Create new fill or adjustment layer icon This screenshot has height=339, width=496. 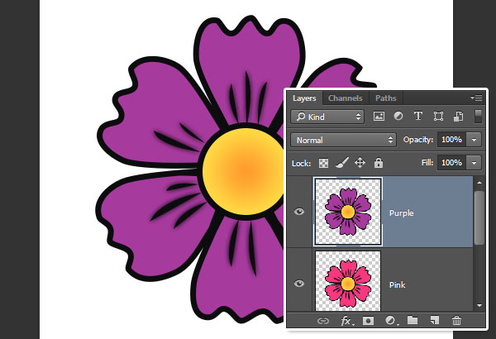391,321
